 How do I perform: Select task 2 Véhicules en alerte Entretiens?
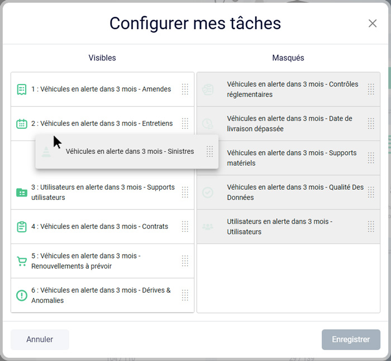pos(102,124)
